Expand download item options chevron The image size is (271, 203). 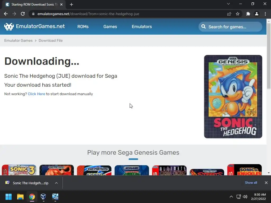tap(56, 183)
